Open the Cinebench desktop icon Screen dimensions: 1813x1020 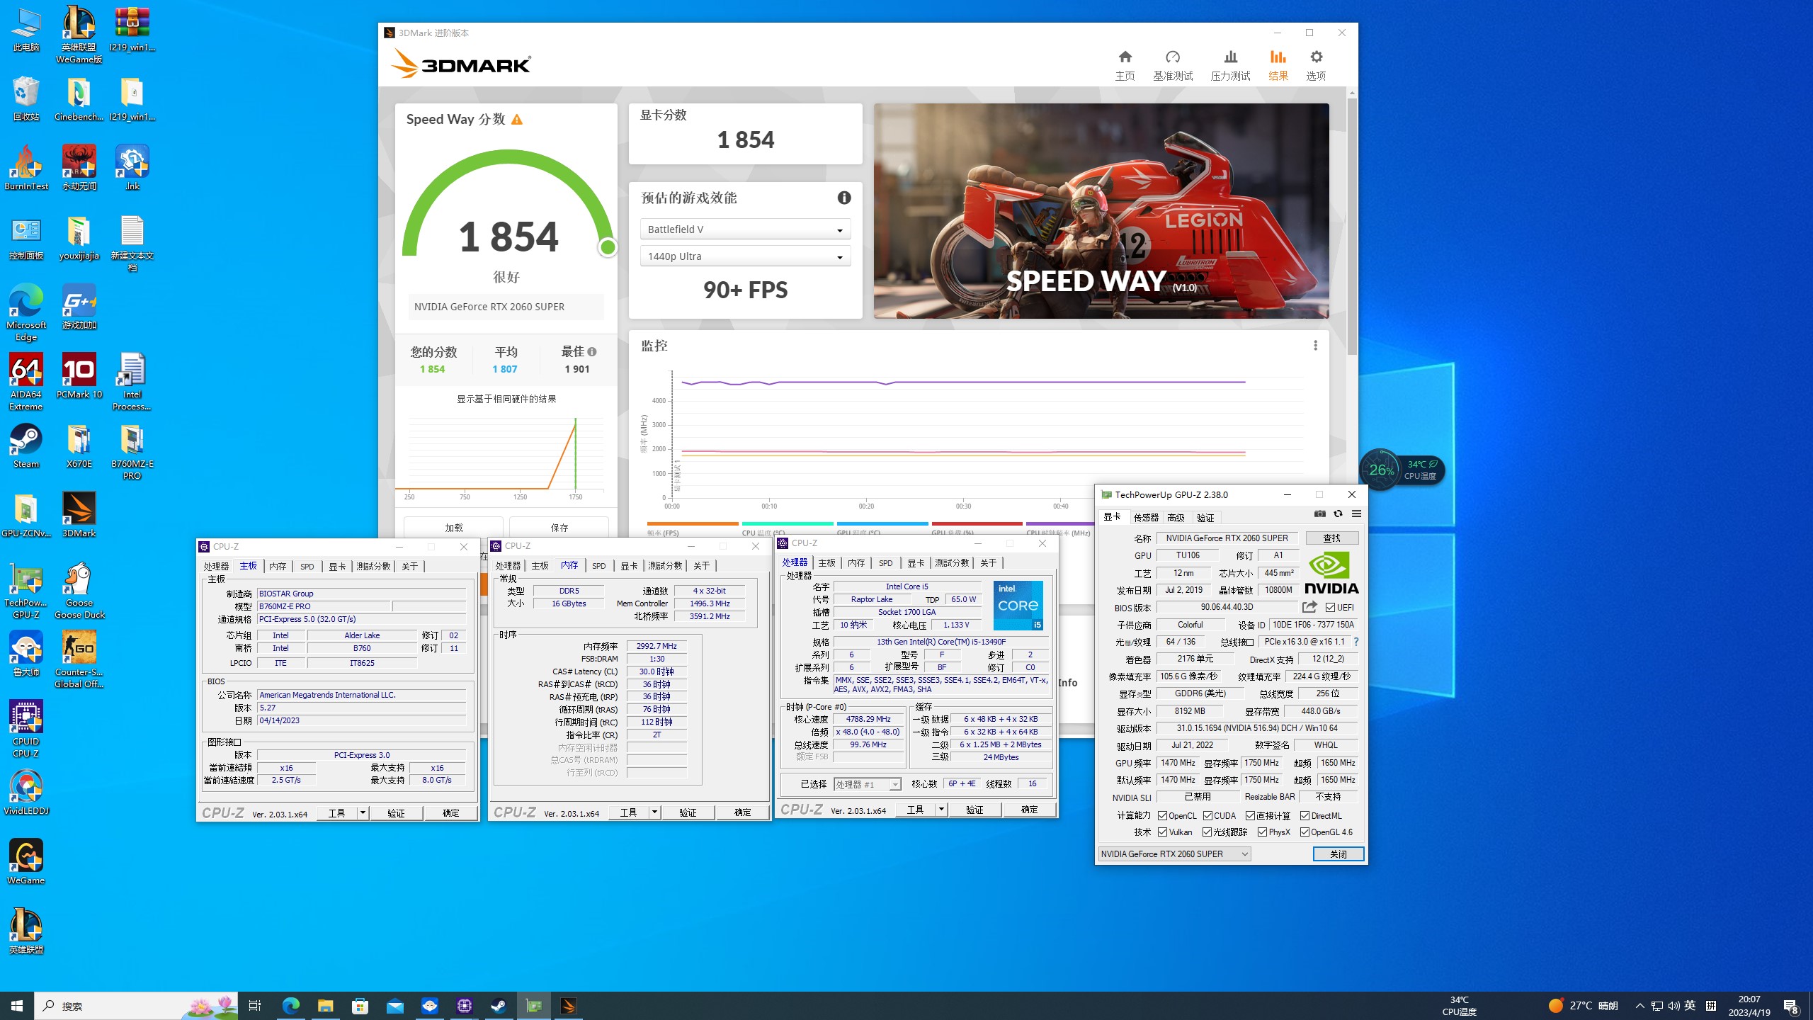tap(79, 99)
